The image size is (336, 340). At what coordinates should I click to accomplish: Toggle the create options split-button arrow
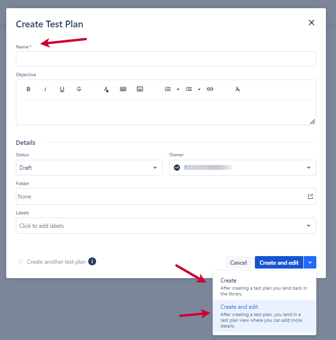(x=310, y=263)
